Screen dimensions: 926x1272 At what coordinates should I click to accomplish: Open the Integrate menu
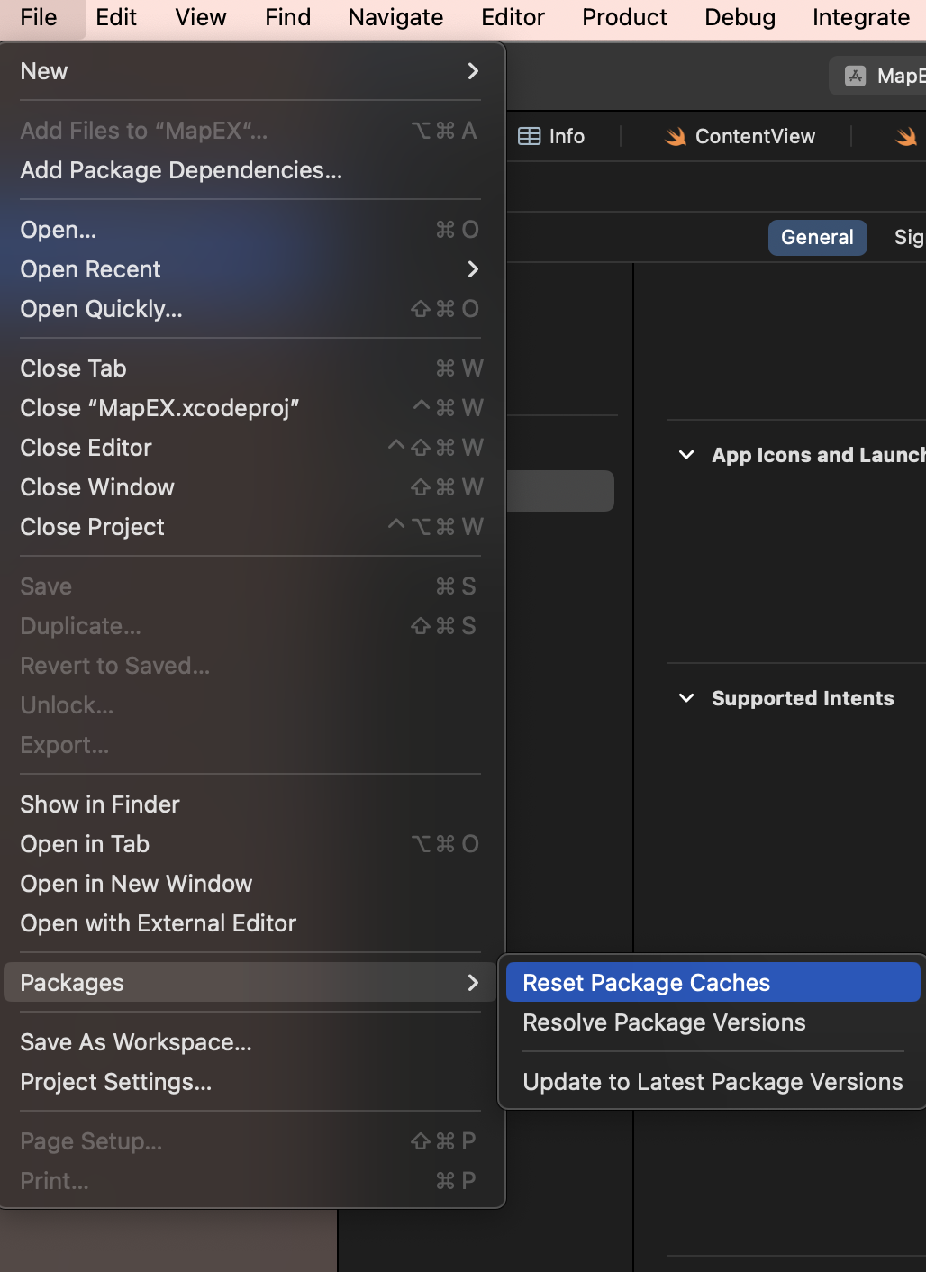coord(860,17)
